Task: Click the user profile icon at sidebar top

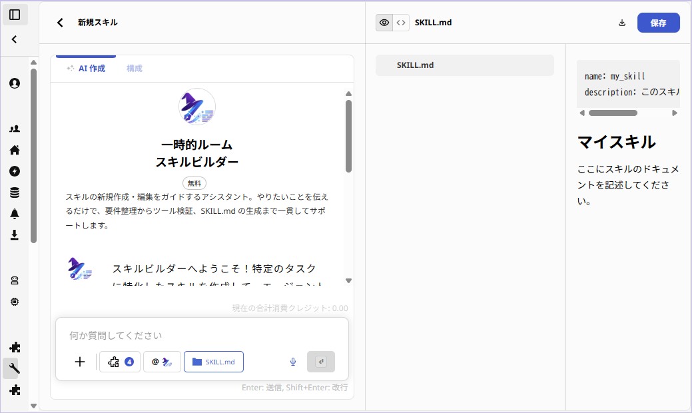Action: coord(14,83)
